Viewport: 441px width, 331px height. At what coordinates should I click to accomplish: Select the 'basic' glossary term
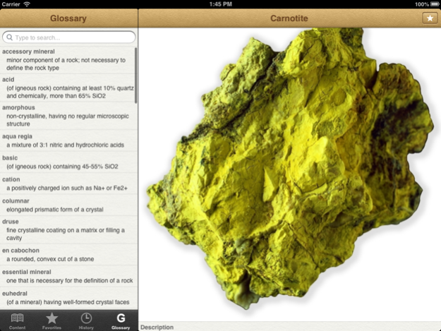coord(68,162)
